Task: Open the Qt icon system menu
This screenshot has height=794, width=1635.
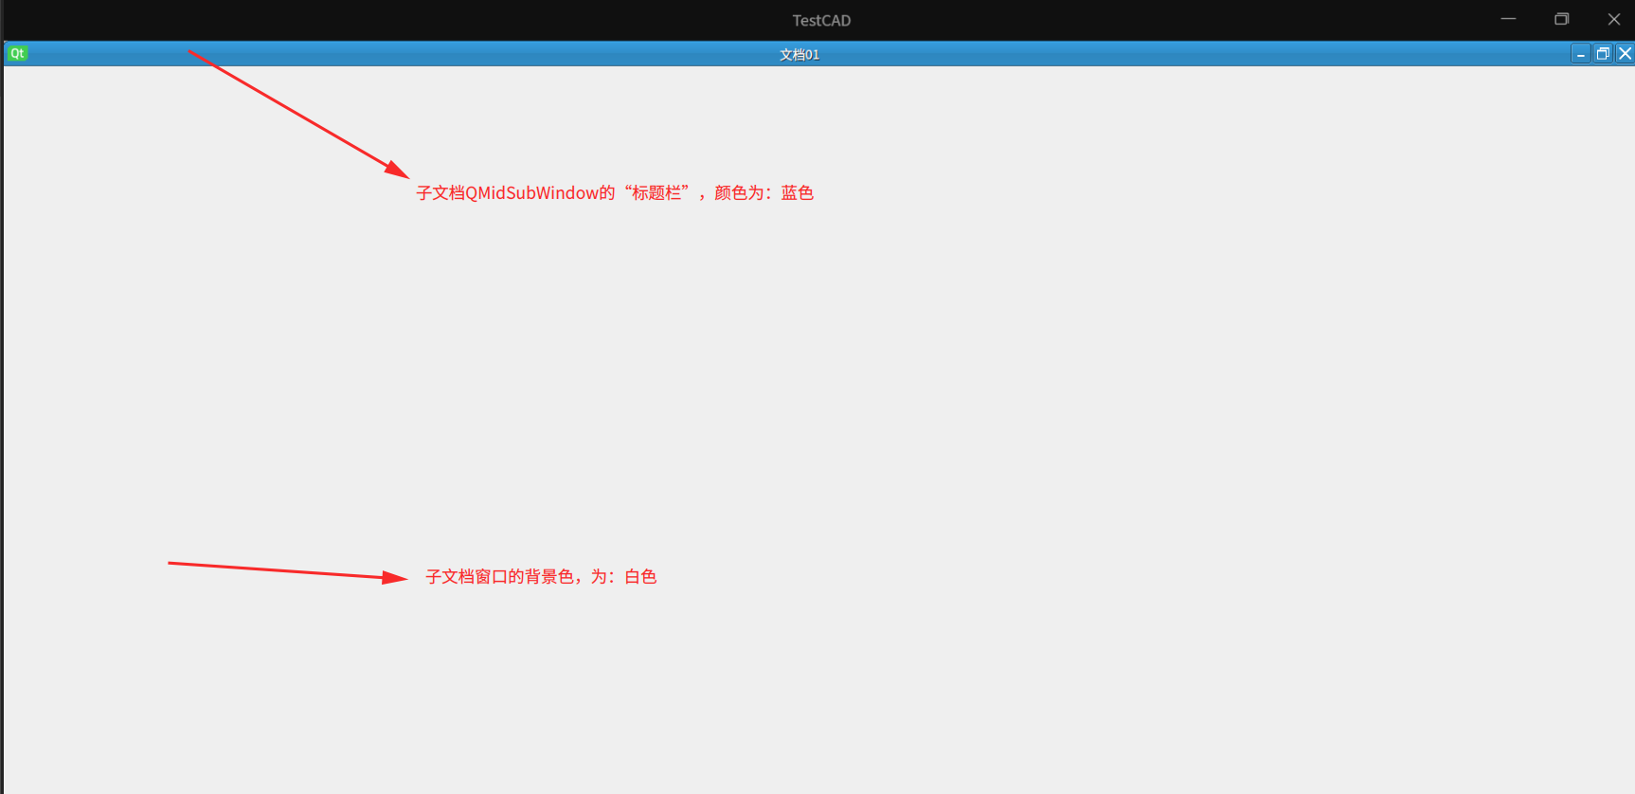Action: [x=17, y=53]
